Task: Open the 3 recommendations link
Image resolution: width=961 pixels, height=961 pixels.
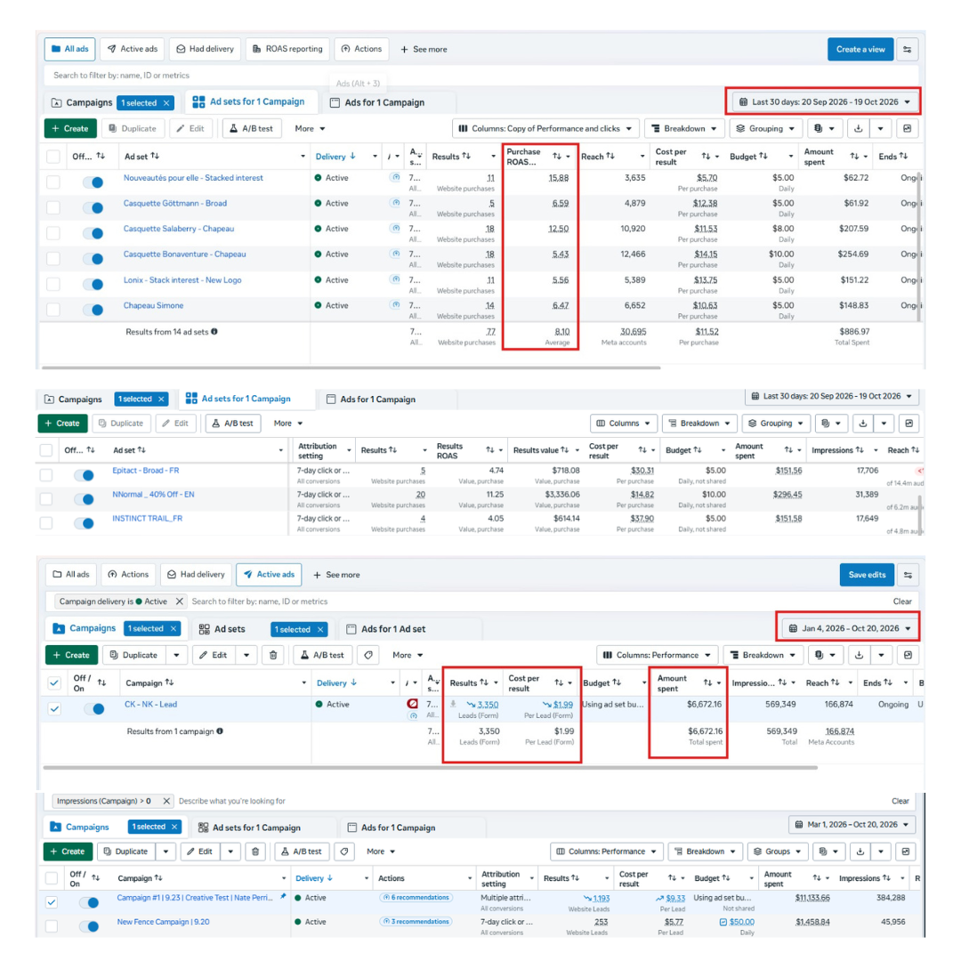Action: tap(416, 921)
